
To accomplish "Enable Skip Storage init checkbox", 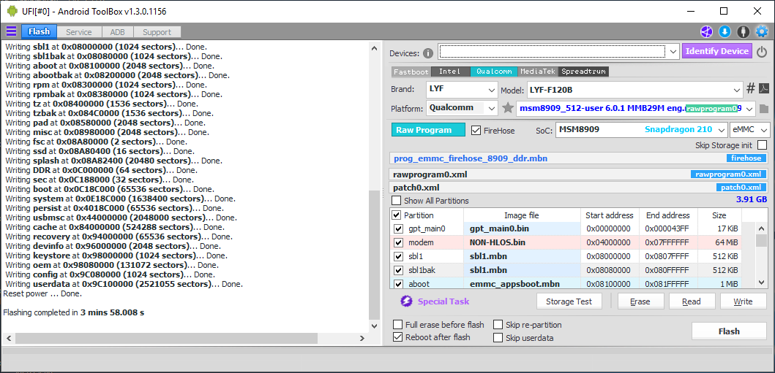I will coord(762,145).
